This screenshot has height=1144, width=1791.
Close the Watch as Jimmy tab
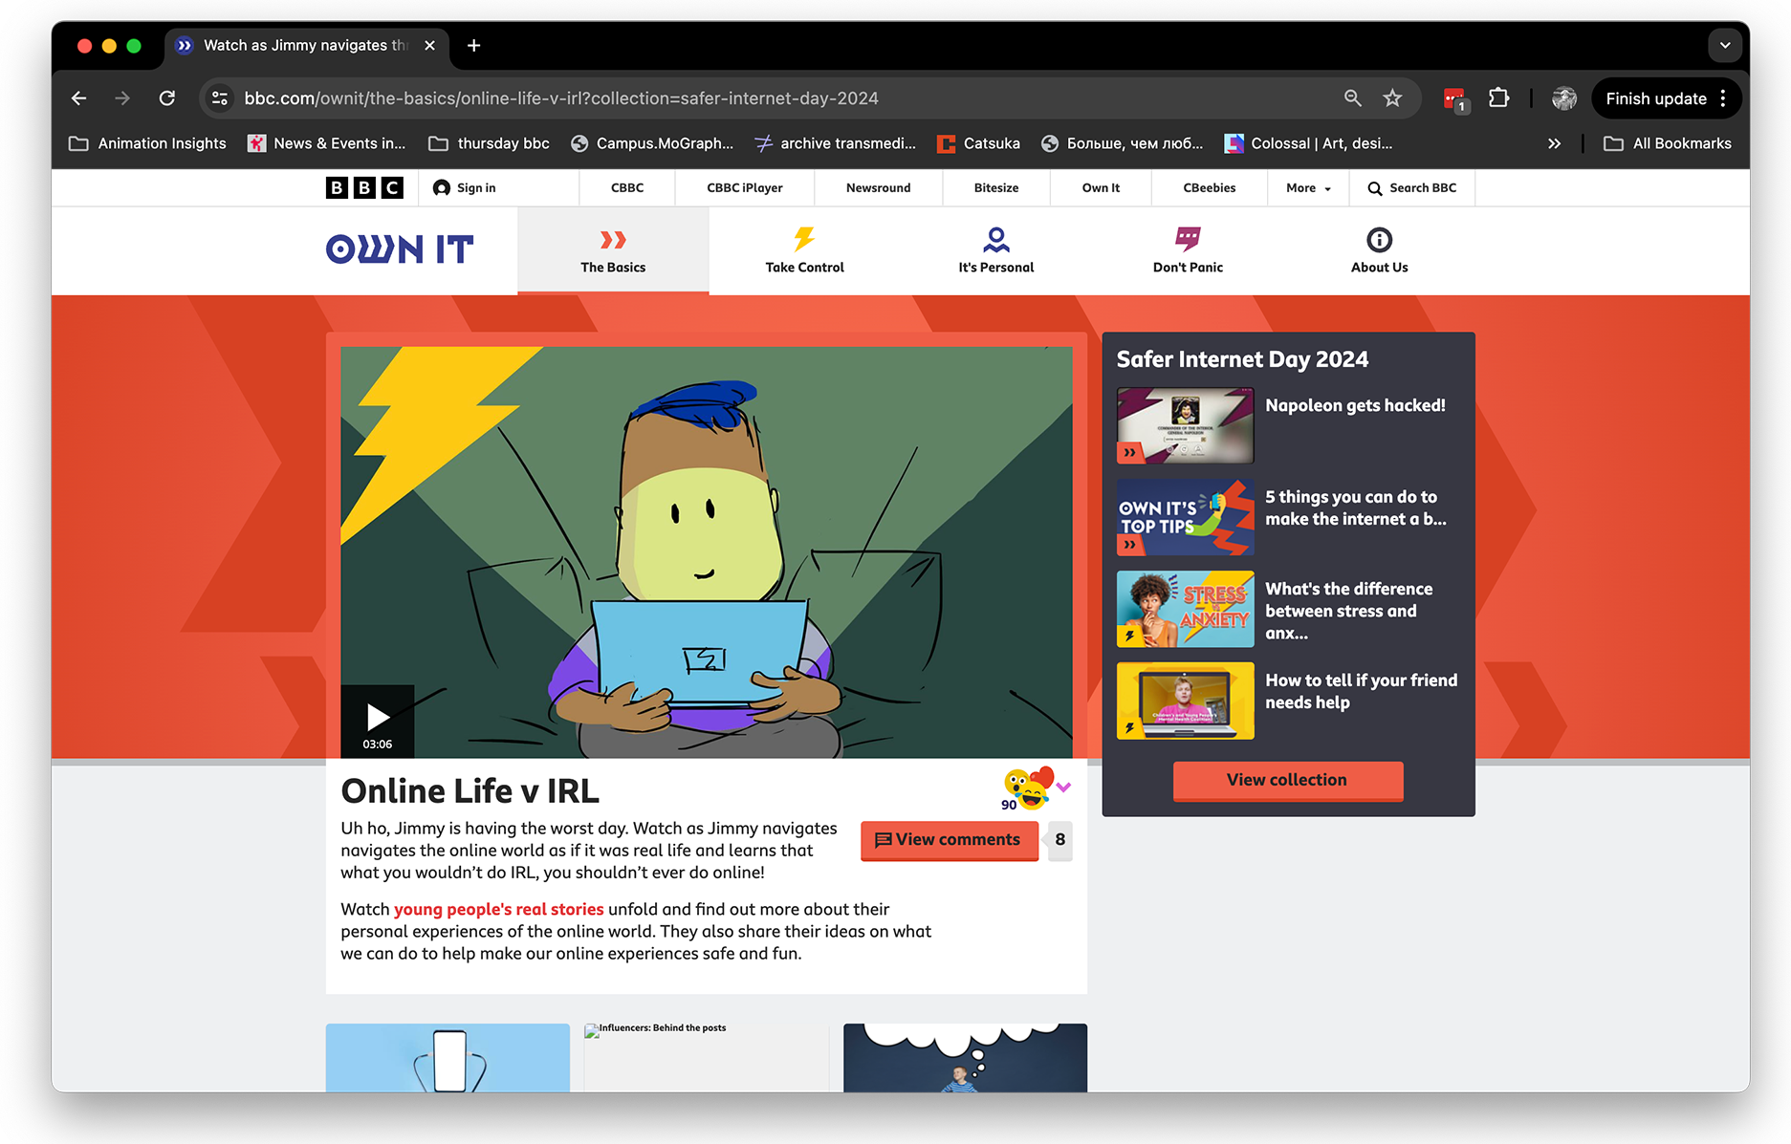tap(429, 45)
